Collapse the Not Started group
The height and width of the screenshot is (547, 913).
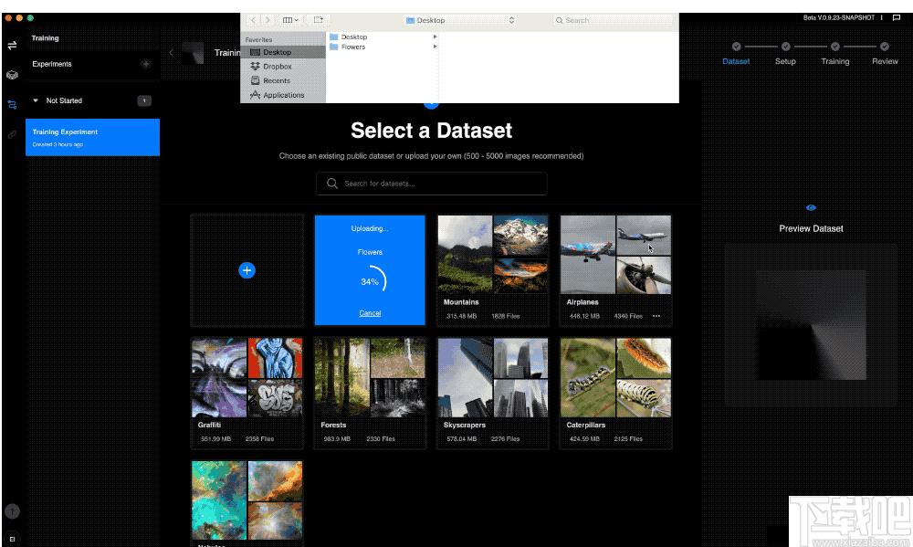(36, 100)
